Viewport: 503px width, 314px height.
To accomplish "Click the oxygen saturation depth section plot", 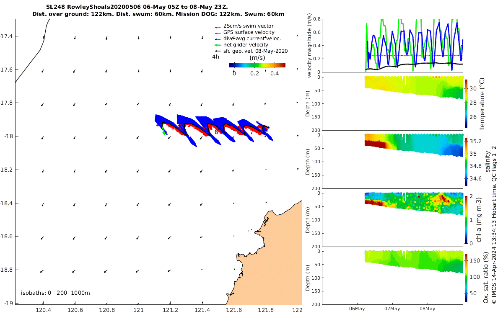I will click(393, 278).
